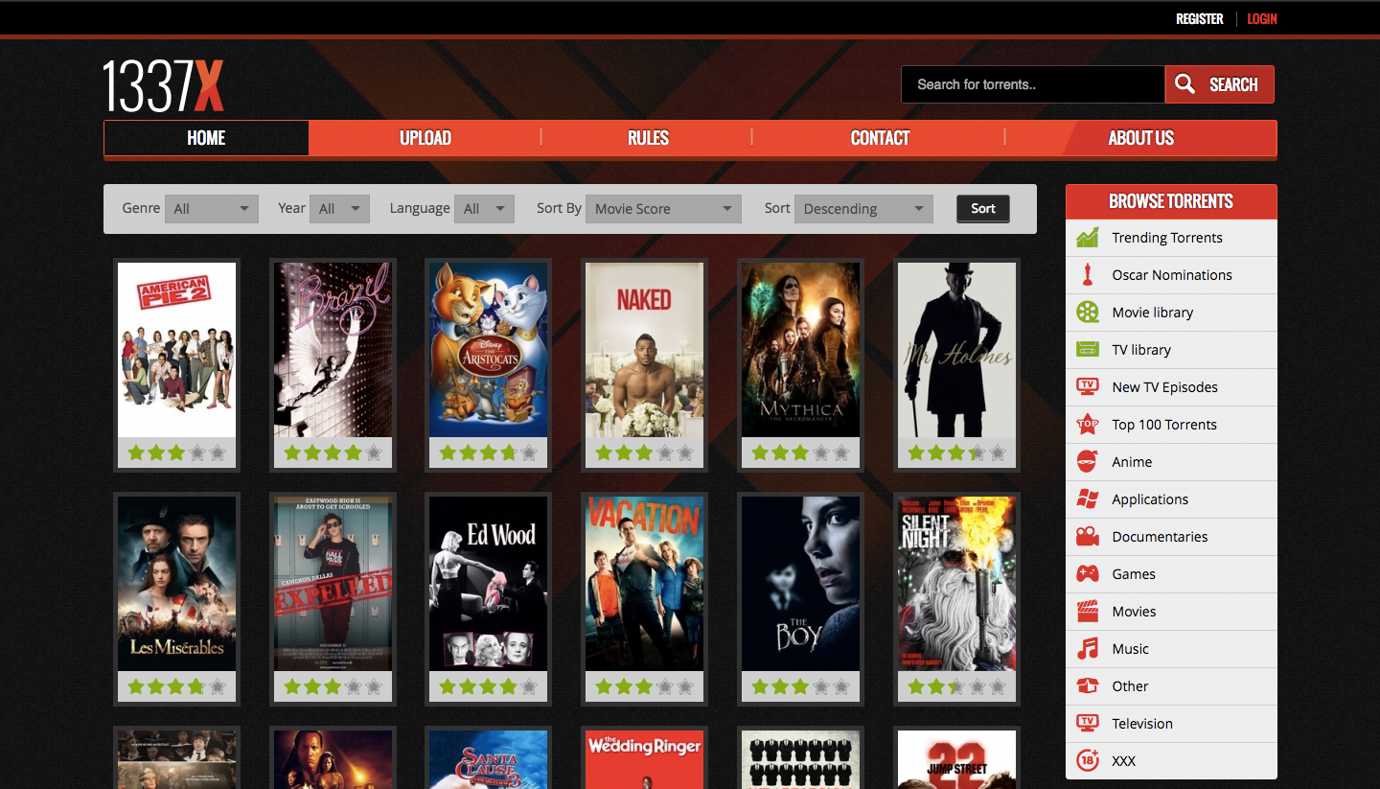Click the Movies clapperboard icon
Image resolution: width=1380 pixels, height=789 pixels.
point(1088,612)
